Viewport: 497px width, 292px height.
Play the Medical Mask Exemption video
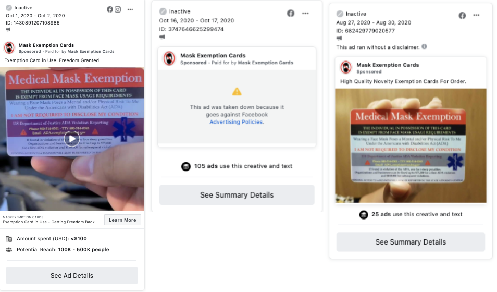pos(72,139)
